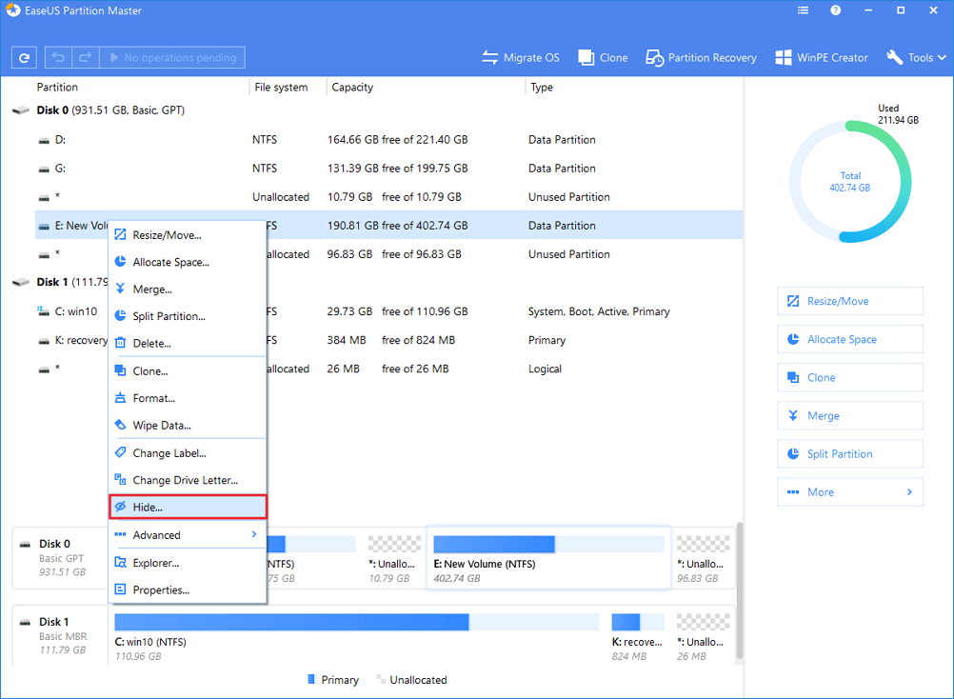
Task: Expand the More options button
Action: (x=850, y=492)
